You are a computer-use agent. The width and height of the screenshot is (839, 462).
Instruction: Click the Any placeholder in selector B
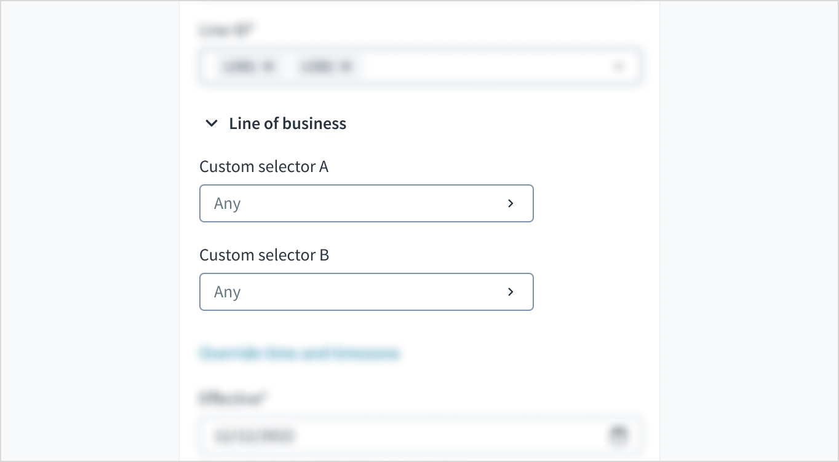227,292
